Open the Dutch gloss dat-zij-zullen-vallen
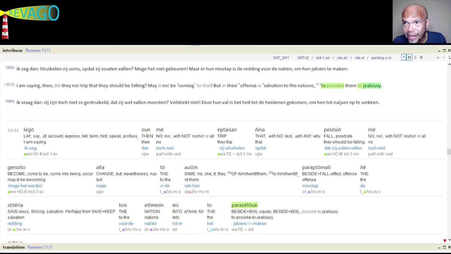 [x=343, y=148]
